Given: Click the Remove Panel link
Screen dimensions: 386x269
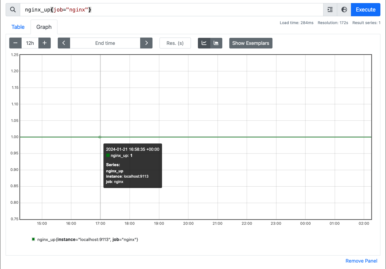Looking at the screenshot, I should click(361, 261).
